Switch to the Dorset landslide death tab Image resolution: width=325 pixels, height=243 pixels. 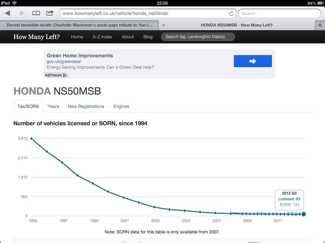pyautogui.click(x=79, y=25)
